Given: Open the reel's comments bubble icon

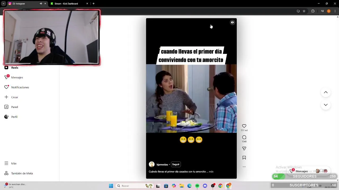Looking at the screenshot, I should pyautogui.click(x=244, y=137).
